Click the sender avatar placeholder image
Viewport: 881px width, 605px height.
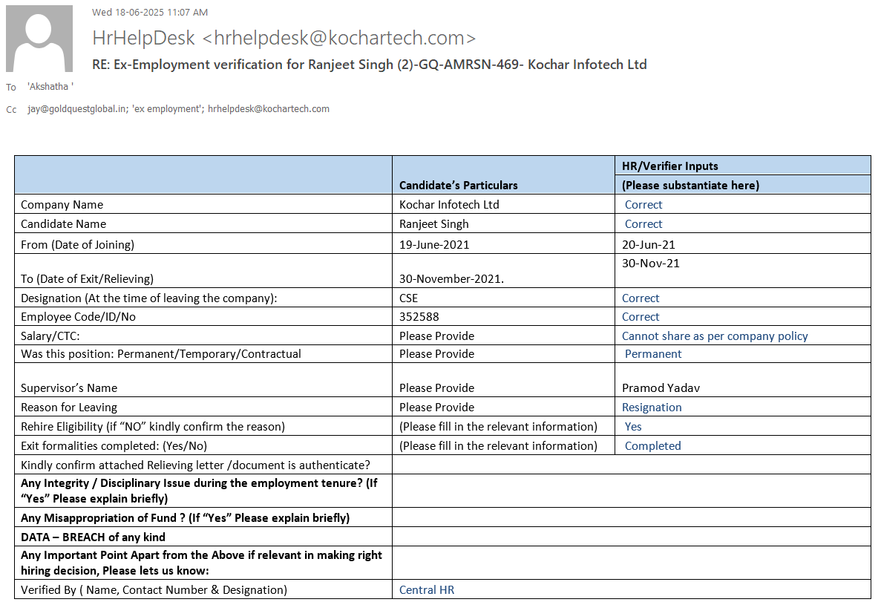pyautogui.click(x=39, y=39)
